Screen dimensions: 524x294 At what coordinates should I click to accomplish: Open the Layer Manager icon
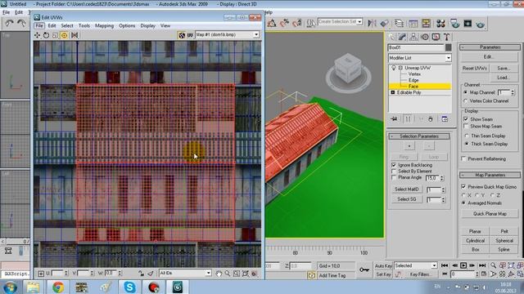(399, 23)
